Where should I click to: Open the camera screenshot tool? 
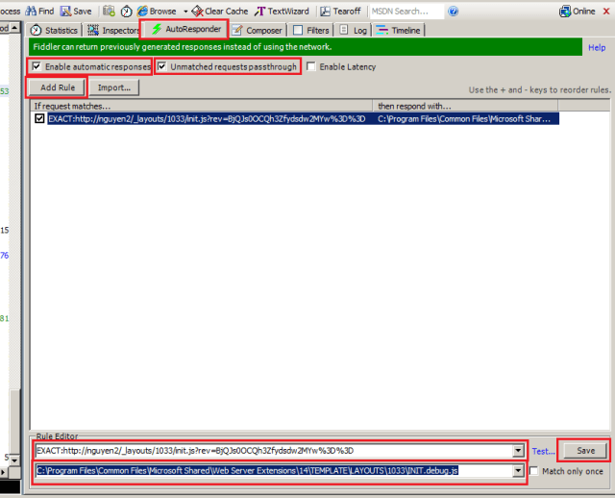coord(109,11)
